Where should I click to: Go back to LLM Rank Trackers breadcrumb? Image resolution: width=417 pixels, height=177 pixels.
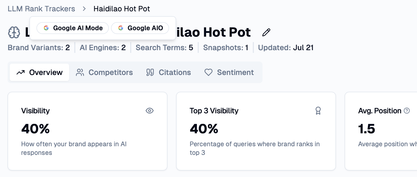tap(41, 9)
